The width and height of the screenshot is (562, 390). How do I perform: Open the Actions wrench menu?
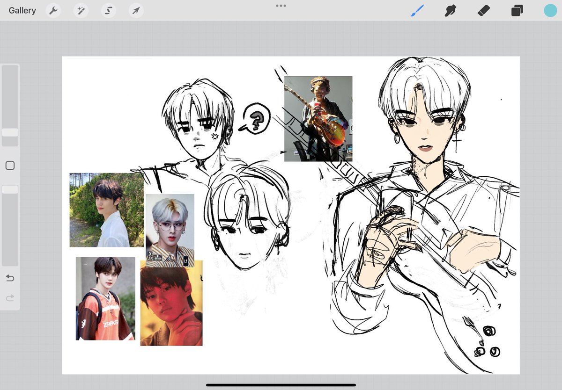tap(54, 10)
